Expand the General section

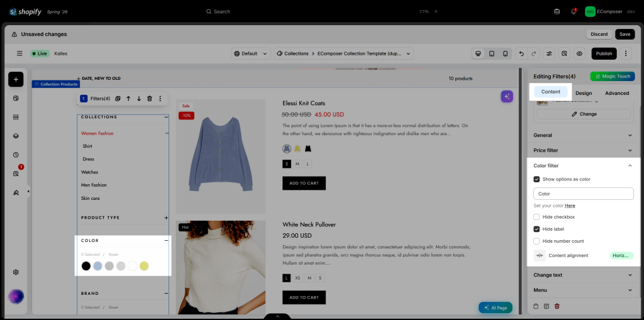(x=583, y=135)
